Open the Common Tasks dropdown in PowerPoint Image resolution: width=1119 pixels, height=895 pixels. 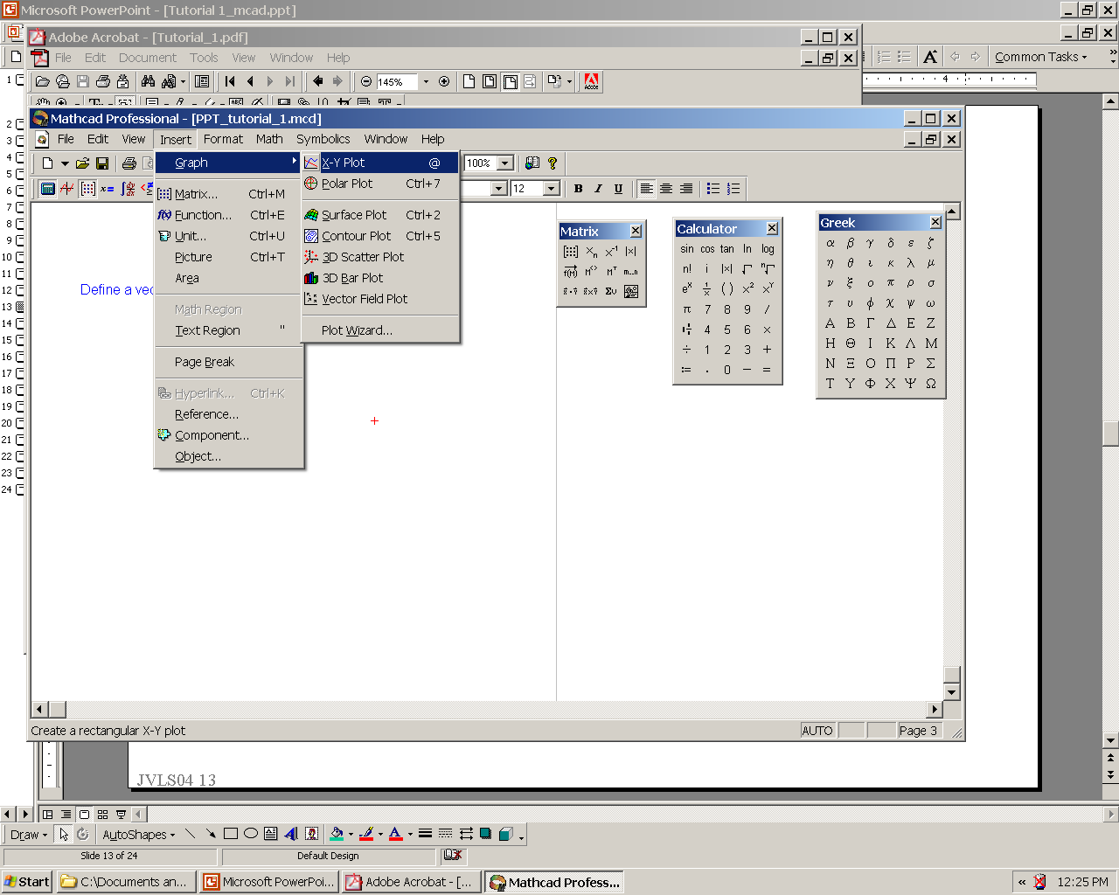tap(1041, 57)
